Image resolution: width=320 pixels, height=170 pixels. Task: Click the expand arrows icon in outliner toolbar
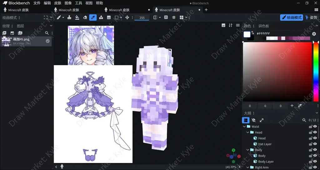pyautogui.click(x=262, y=120)
